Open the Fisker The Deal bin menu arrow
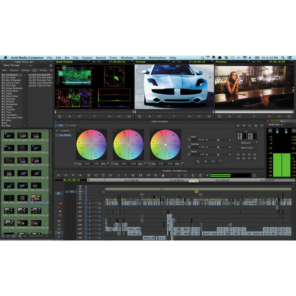Screen dimensions: 296x296 (x=51, y=65)
